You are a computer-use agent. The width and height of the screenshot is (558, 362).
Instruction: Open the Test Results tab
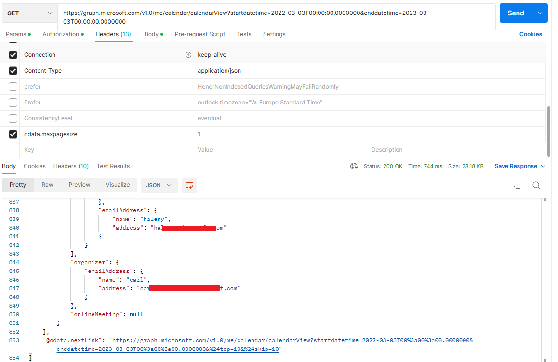(113, 166)
